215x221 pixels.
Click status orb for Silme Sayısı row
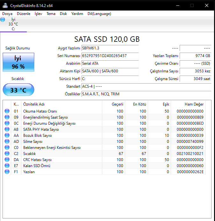click(7, 141)
